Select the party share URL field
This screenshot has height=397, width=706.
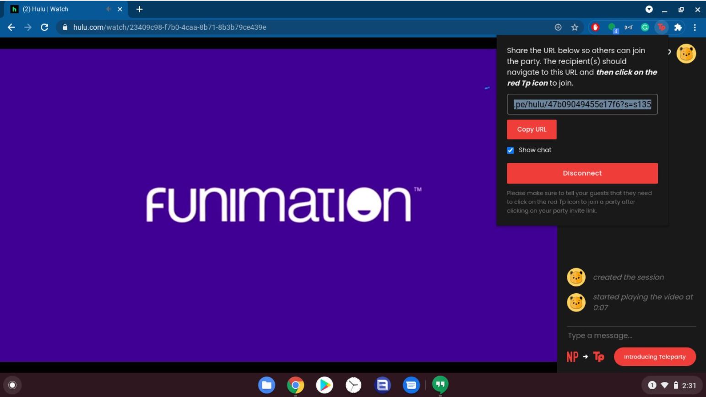(582, 104)
